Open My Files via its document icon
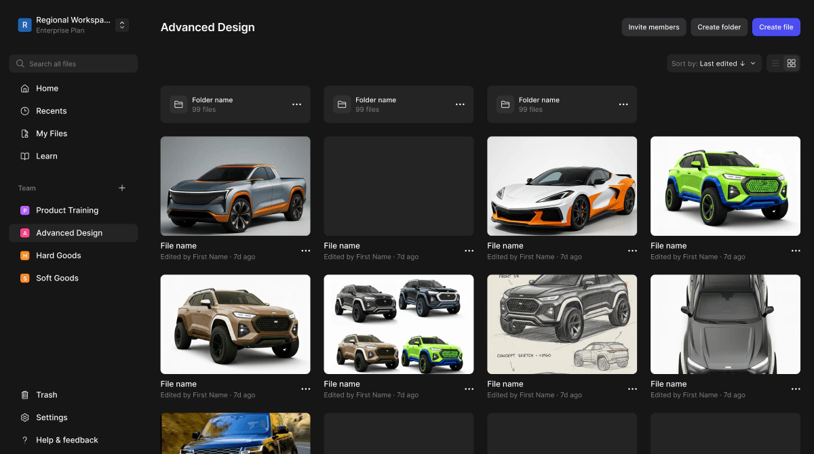814x454 pixels. click(24, 133)
